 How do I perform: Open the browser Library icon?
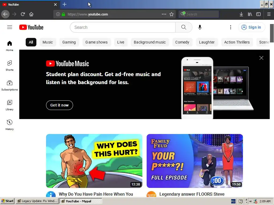pyautogui.click(x=250, y=14)
